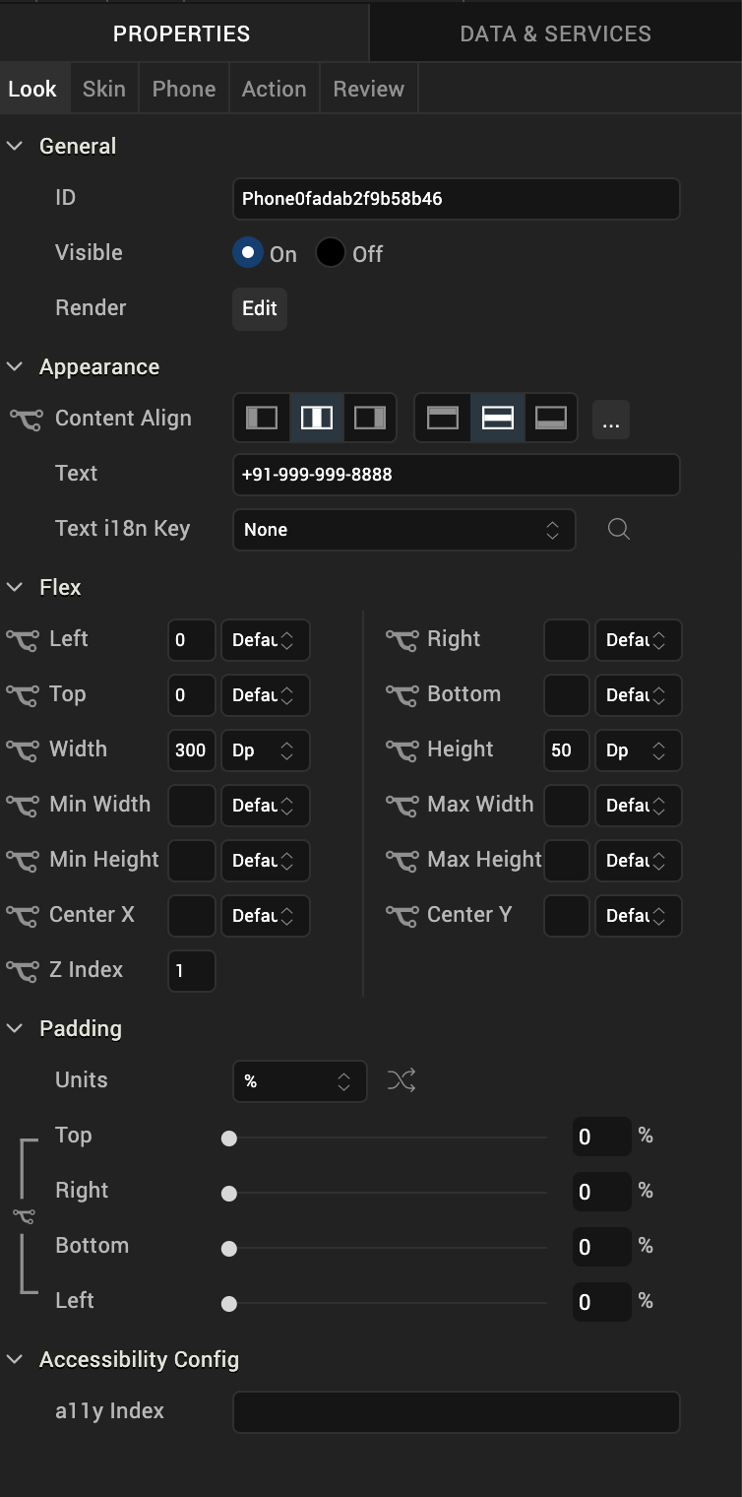
Task: Switch to the Skin tab
Action: click(103, 89)
